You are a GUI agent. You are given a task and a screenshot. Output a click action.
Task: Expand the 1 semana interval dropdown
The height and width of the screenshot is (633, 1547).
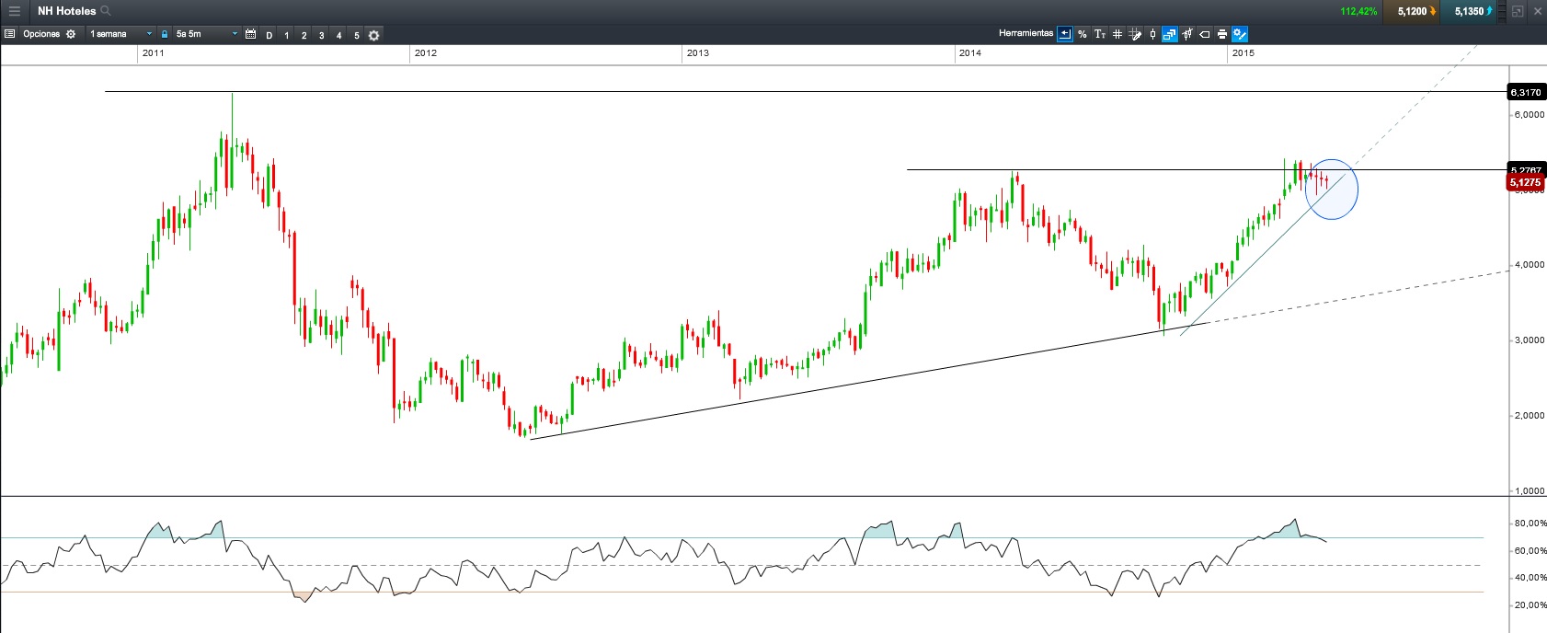tap(120, 34)
